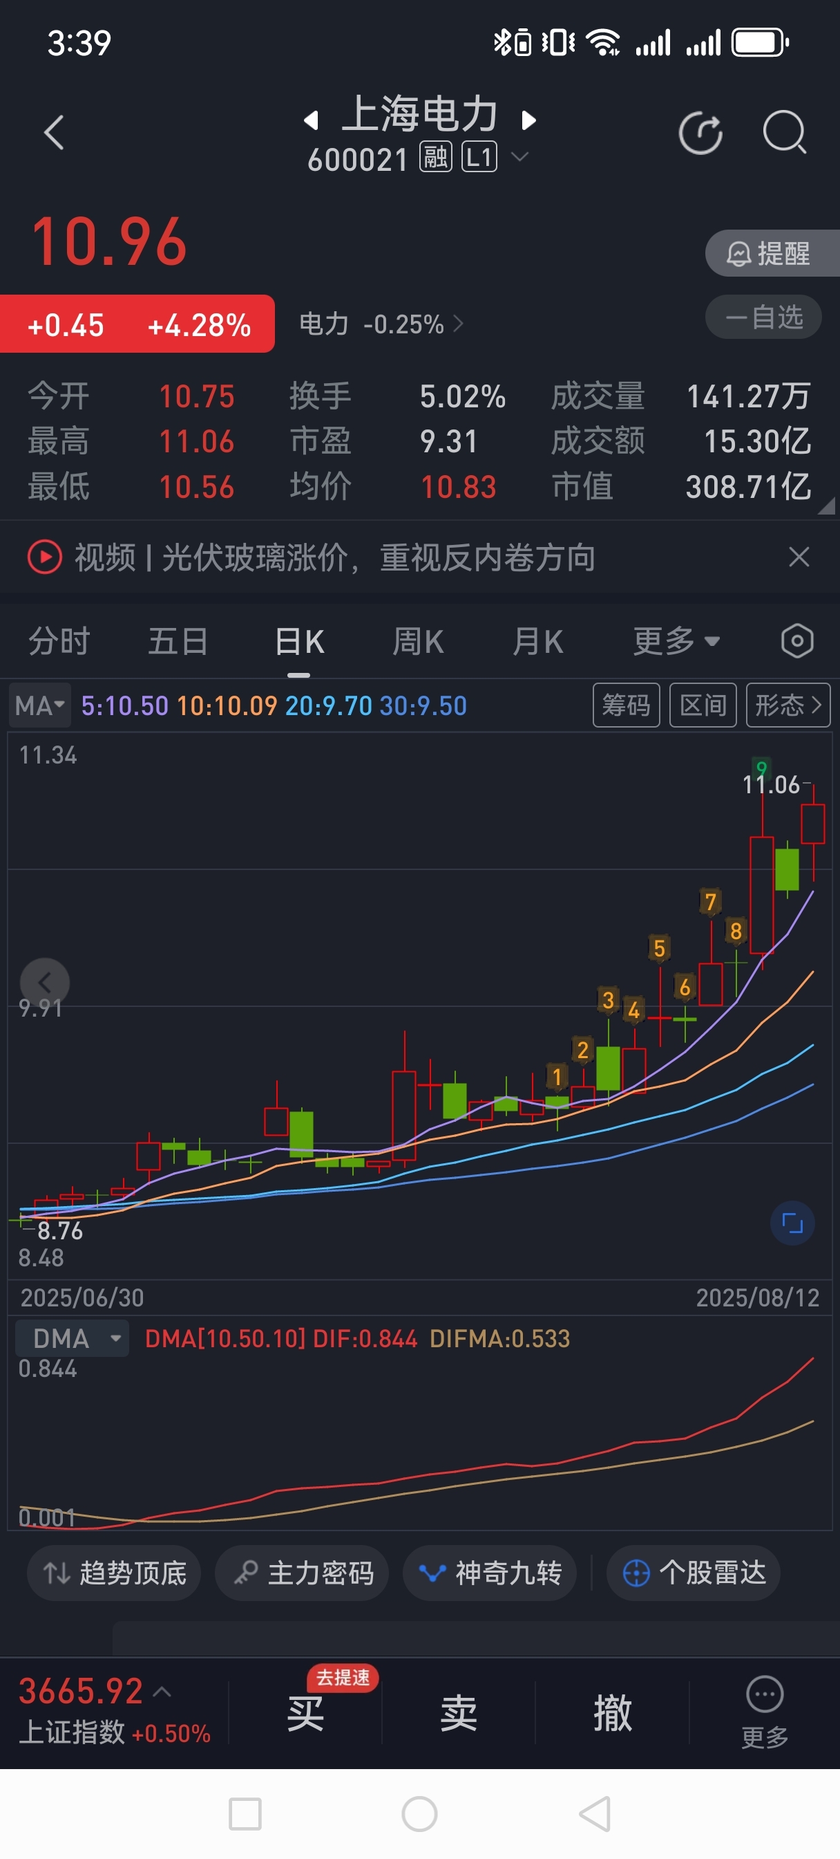This screenshot has width=840, height=1859.
Task: Tap the 融 margin badge icon
Action: point(436,156)
